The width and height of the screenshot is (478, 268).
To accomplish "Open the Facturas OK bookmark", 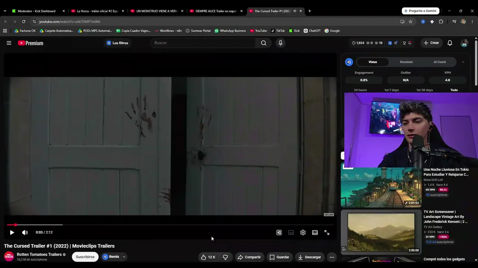I will pyautogui.click(x=25, y=31).
